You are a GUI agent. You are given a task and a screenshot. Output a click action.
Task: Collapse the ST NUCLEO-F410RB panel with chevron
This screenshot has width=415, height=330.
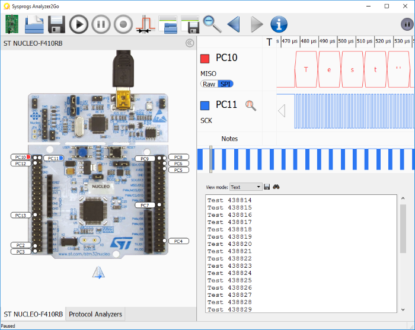pyautogui.click(x=190, y=43)
